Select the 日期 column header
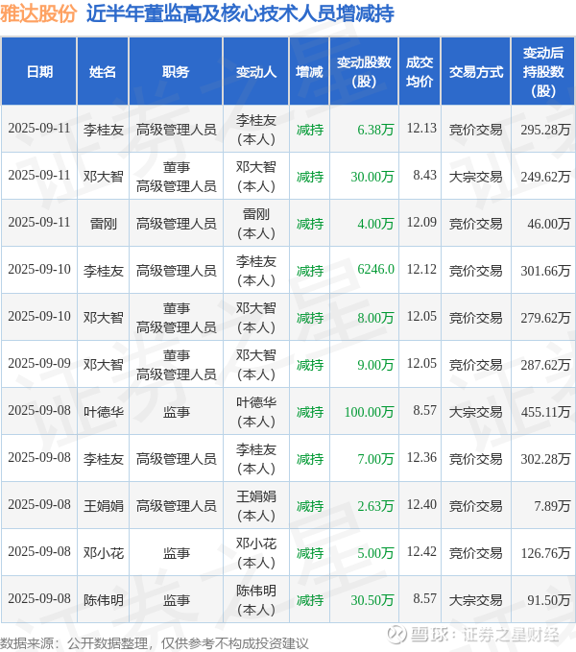 39,71
